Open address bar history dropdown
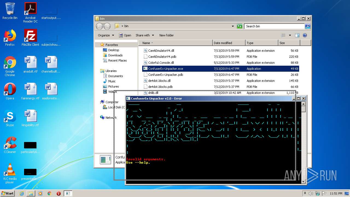Viewport: 350px width, 197px height. [x=233, y=26]
